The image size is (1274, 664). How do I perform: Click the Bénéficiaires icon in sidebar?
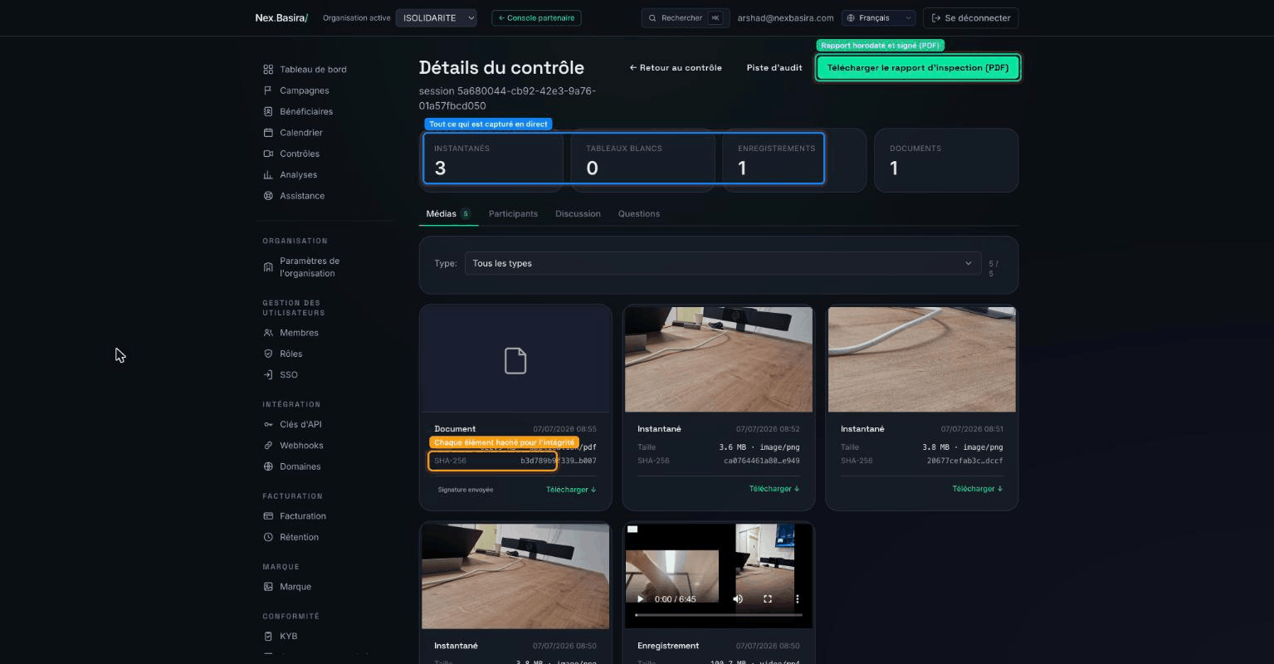tap(268, 111)
